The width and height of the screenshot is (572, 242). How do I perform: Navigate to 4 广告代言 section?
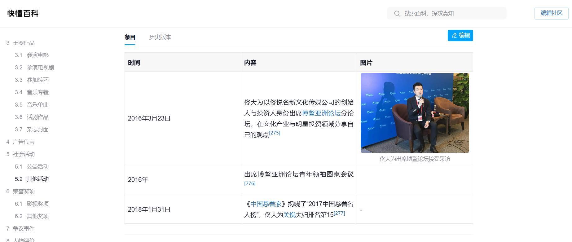tap(24, 142)
